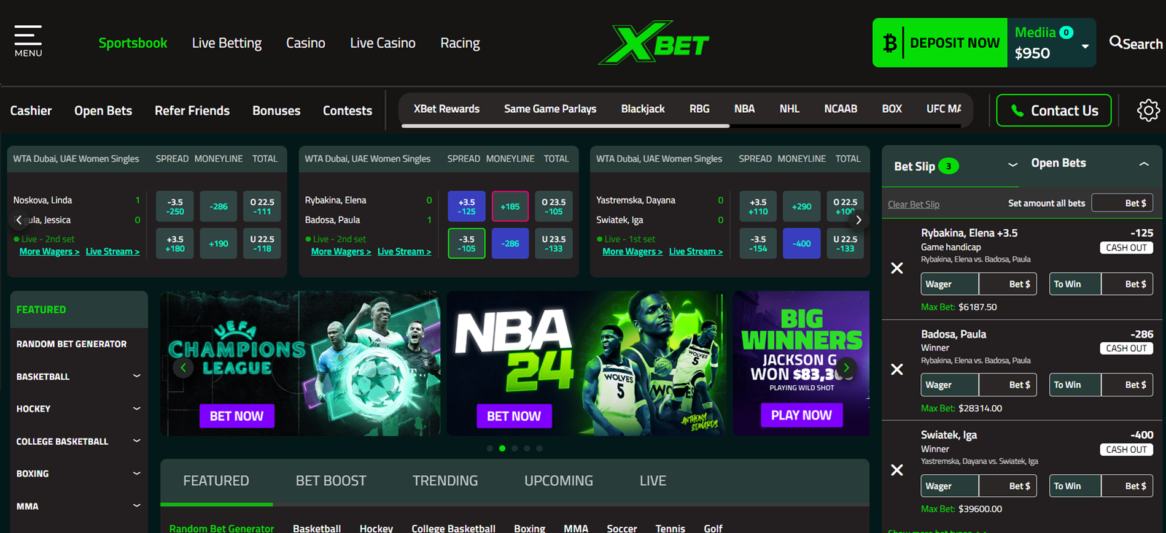Image resolution: width=1166 pixels, height=533 pixels.
Task: Click the Deposit Now button
Action: point(939,43)
